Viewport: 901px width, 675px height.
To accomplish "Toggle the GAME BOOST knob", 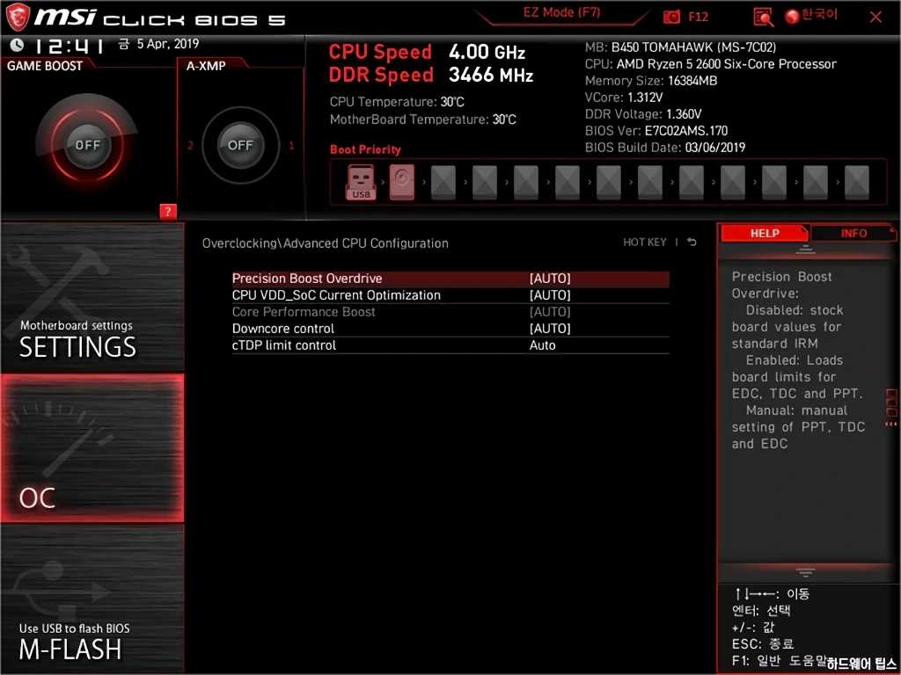I will [87, 145].
